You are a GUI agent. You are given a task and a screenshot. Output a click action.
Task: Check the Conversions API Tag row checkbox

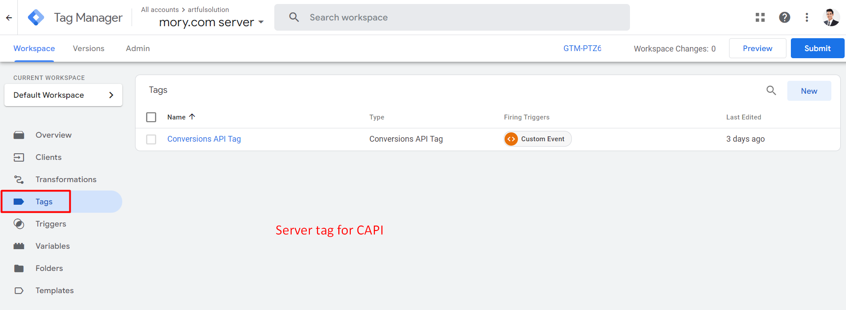151,139
